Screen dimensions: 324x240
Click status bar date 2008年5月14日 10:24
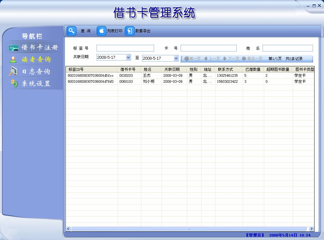290,235
